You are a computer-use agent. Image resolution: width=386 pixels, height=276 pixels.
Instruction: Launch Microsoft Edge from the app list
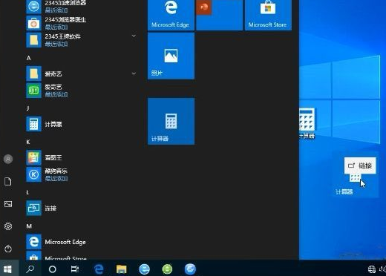point(81,242)
